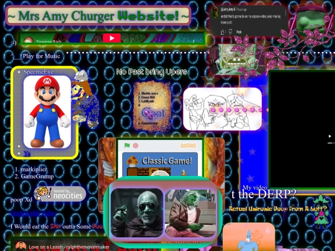
Task: Play the black video player
Action: click(x=329, y=136)
